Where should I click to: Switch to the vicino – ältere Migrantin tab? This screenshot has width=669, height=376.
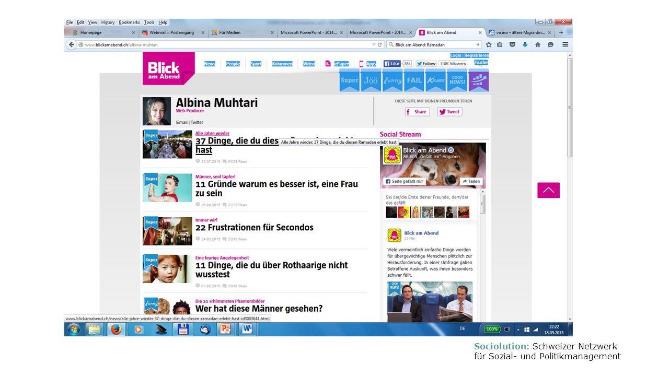pyautogui.click(x=520, y=32)
